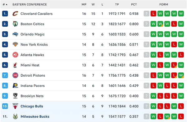Click Chicago Bulls' rank 10 position badge
This screenshot has height=122, width=187.
pyautogui.click(x=5, y=106)
